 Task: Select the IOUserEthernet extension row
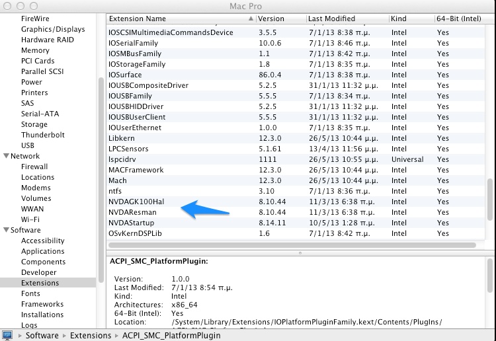[296, 128]
